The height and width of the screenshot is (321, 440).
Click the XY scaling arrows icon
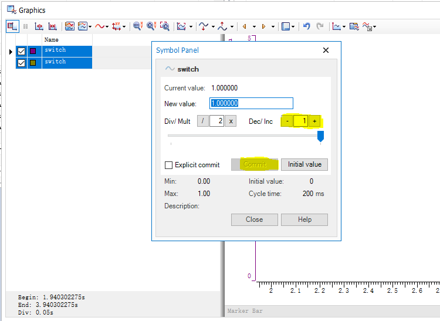[116, 26]
